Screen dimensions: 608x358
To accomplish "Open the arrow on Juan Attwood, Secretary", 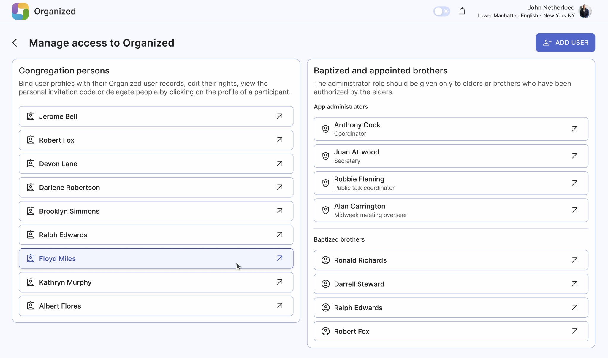I will (x=575, y=156).
